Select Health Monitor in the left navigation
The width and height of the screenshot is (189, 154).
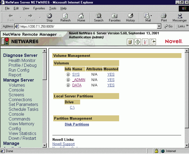[x=22, y=60]
